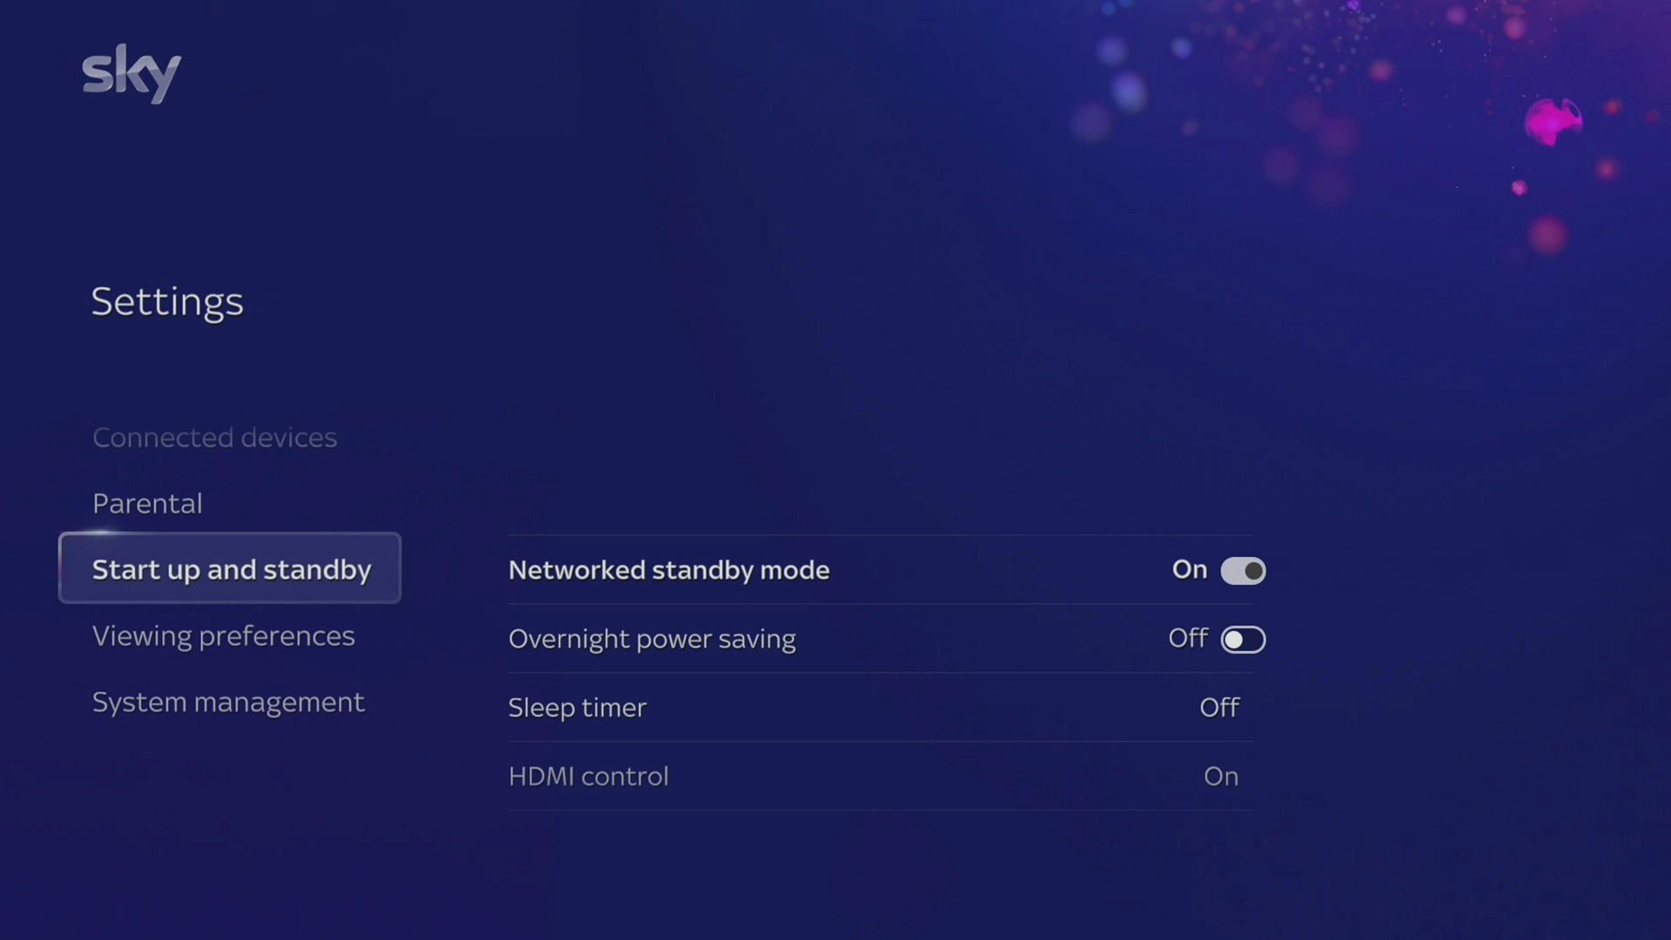
Task: Open Connected devices settings
Action: coord(214,438)
